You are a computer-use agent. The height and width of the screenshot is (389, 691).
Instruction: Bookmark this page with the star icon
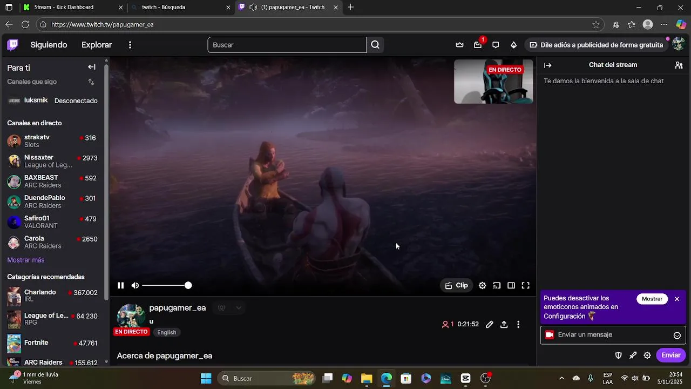click(x=596, y=24)
